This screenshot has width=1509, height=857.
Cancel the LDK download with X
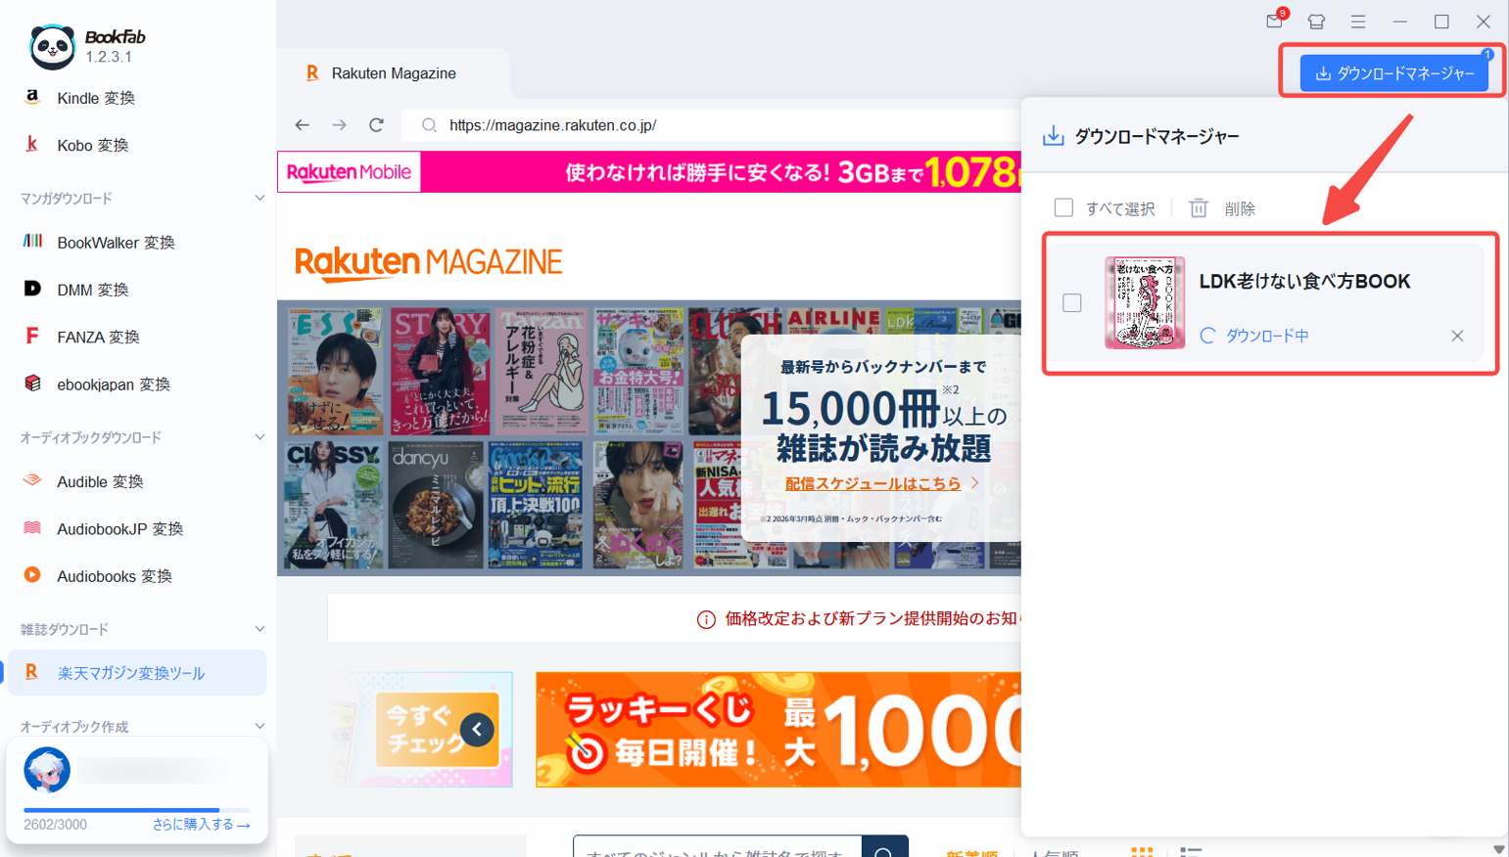click(1457, 336)
